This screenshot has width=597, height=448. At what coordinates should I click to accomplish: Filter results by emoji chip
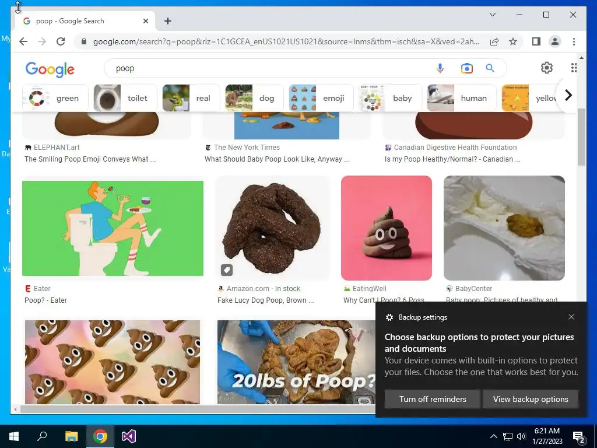pyautogui.click(x=321, y=98)
